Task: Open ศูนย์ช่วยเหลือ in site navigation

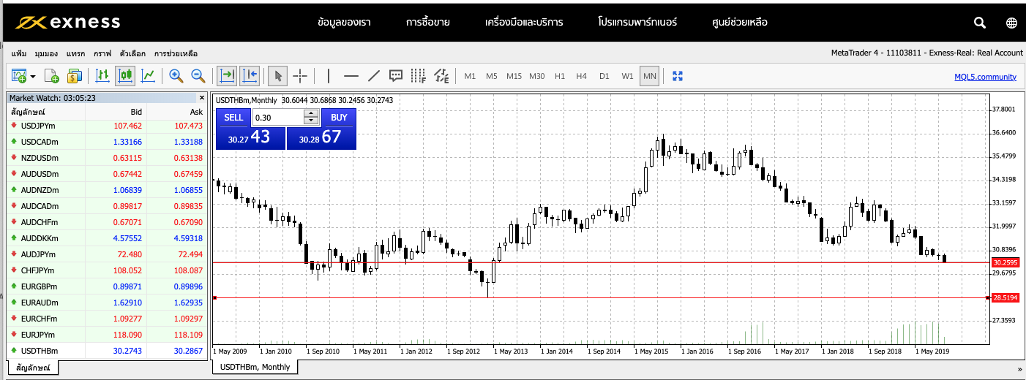Action: (x=740, y=22)
